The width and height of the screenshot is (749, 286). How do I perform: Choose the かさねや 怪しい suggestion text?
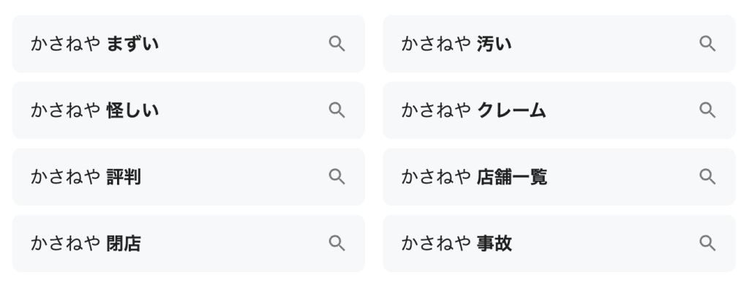pyautogui.click(x=94, y=110)
